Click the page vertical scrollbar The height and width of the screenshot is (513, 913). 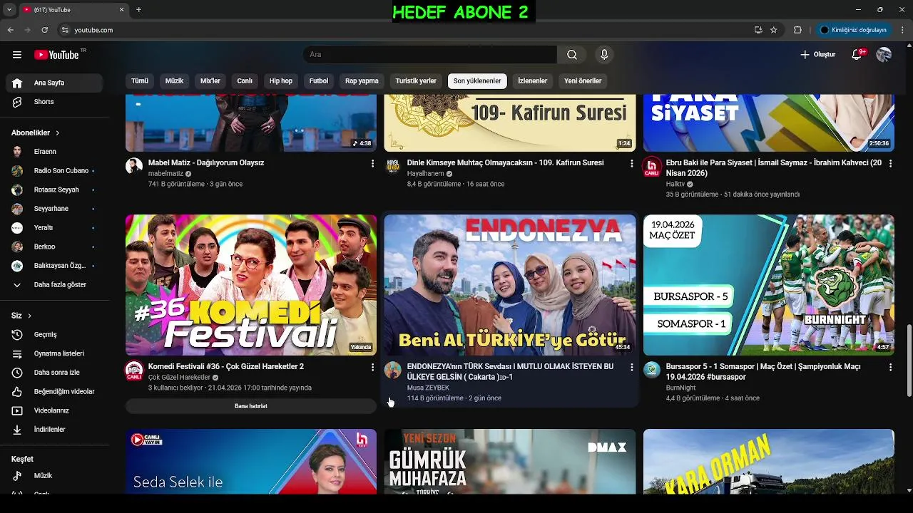[x=909, y=361]
